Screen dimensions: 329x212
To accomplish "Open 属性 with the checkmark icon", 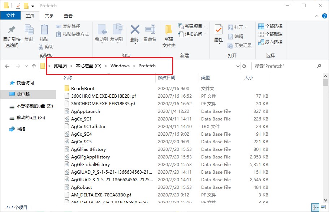I will tap(218, 30).
